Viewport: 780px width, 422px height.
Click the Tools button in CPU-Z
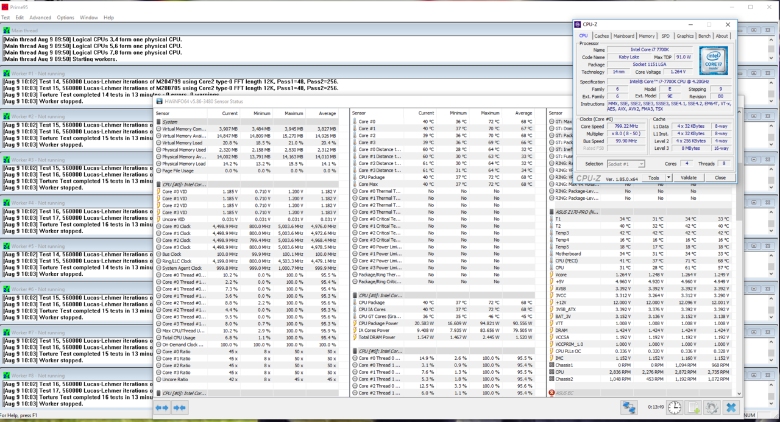[654, 178]
